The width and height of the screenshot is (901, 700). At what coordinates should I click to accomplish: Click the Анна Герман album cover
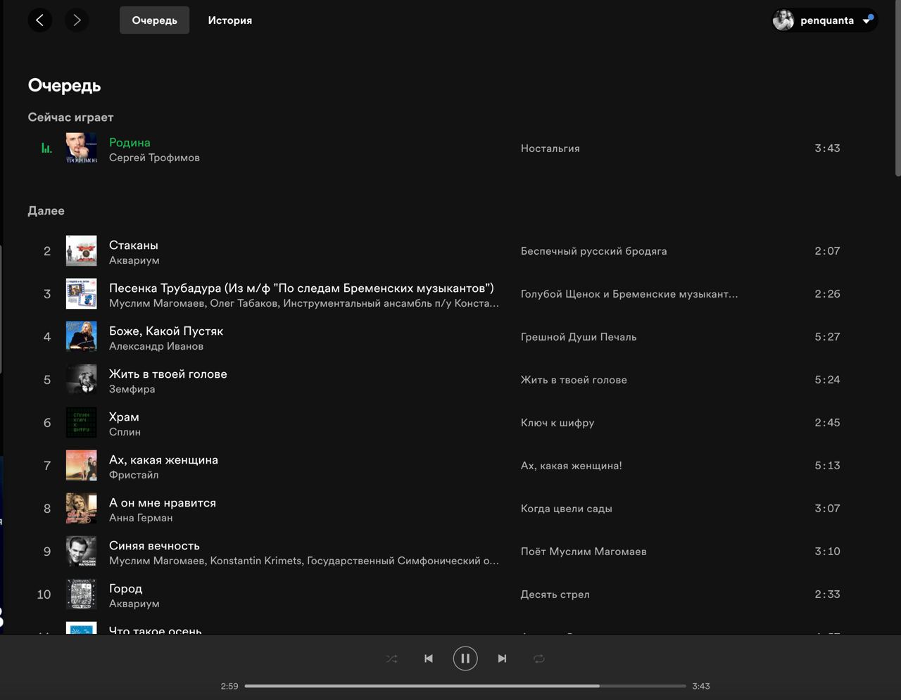pos(82,509)
